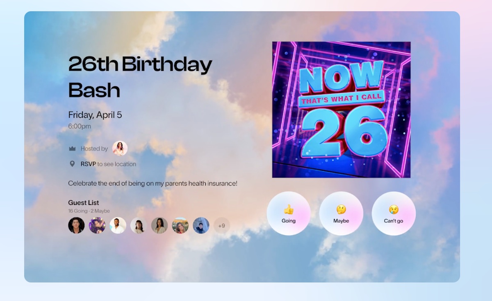The width and height of the screenshot is (492, 301).
Task: Choose the Can't go response
Action: (394, 213)
